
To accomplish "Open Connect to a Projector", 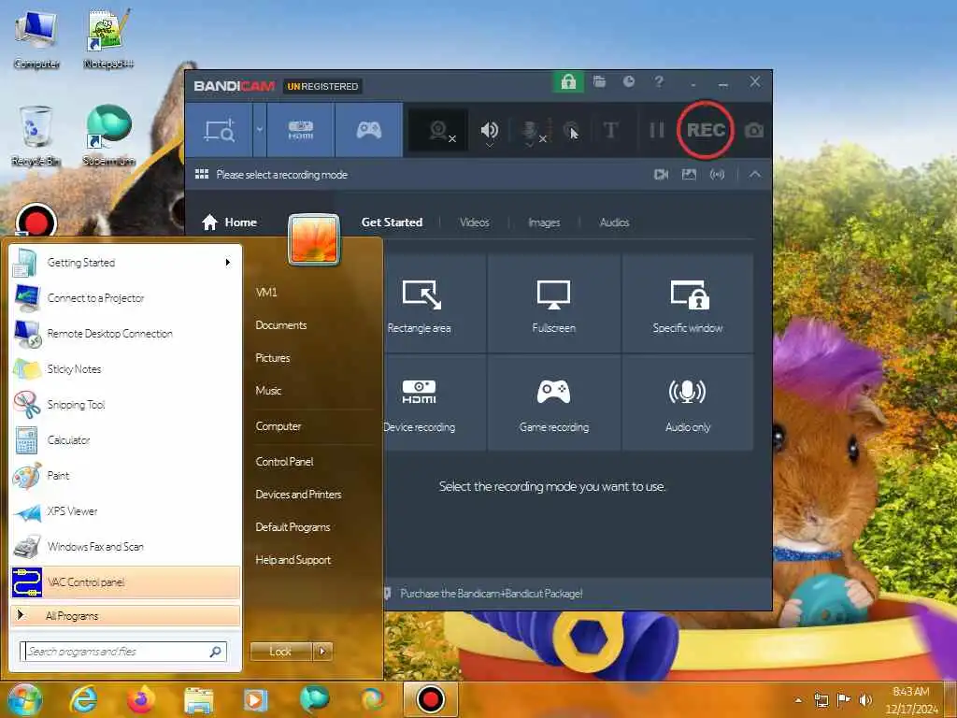I will (125, 298).
